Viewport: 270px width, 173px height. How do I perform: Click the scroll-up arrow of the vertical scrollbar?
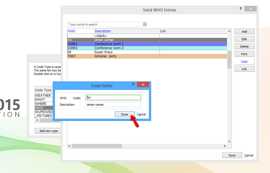pos(229,31)
